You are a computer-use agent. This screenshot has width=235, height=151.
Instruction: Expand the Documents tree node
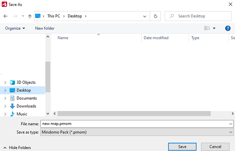point(5,98)
